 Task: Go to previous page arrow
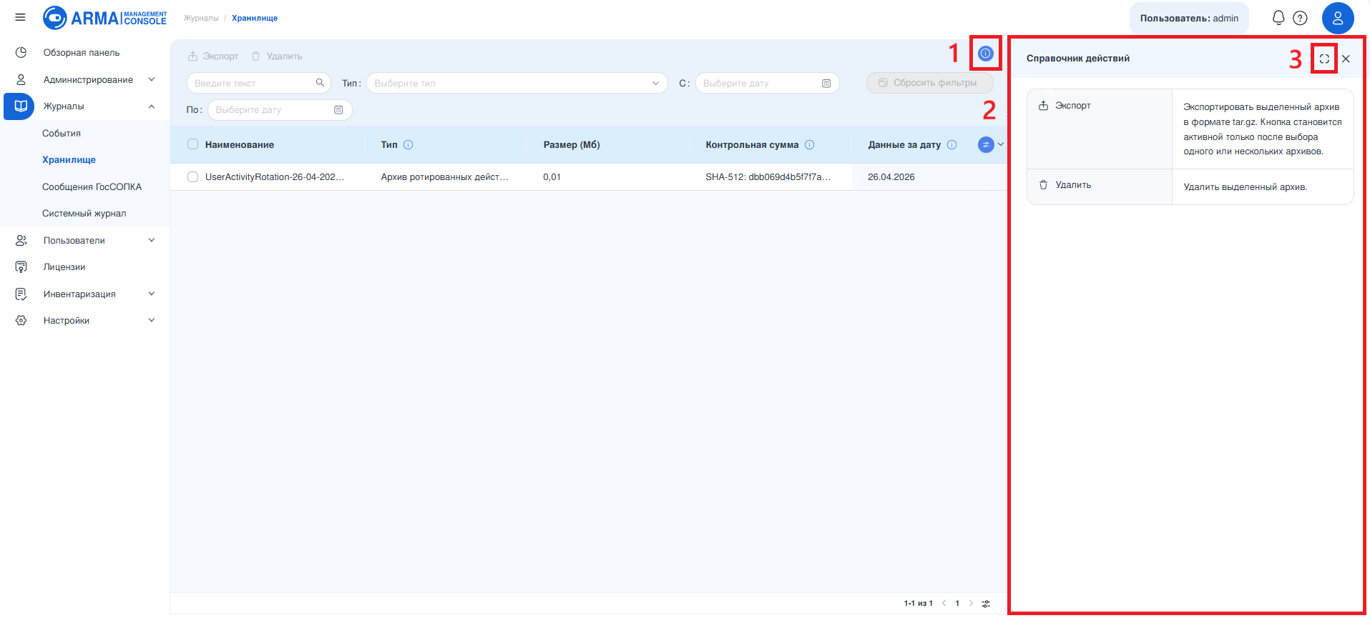[x=944, y=604]
